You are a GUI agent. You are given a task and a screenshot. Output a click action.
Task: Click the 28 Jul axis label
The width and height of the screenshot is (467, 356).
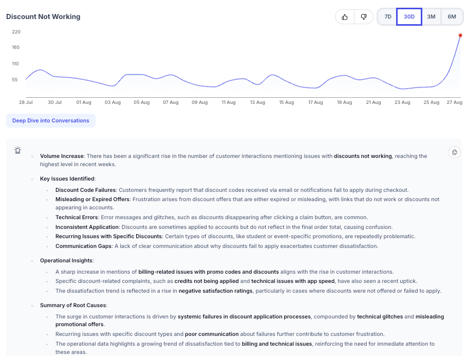26,102
